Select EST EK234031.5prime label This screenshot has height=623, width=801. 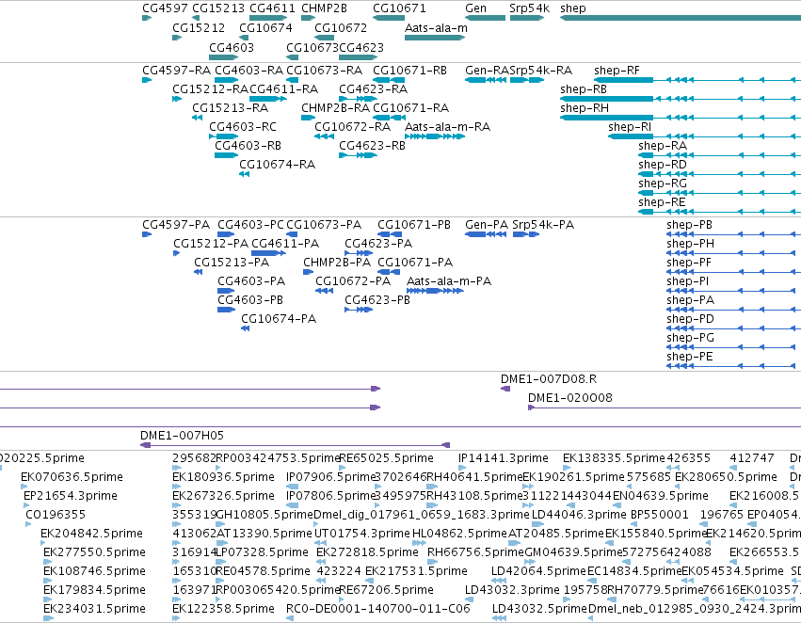94,609
